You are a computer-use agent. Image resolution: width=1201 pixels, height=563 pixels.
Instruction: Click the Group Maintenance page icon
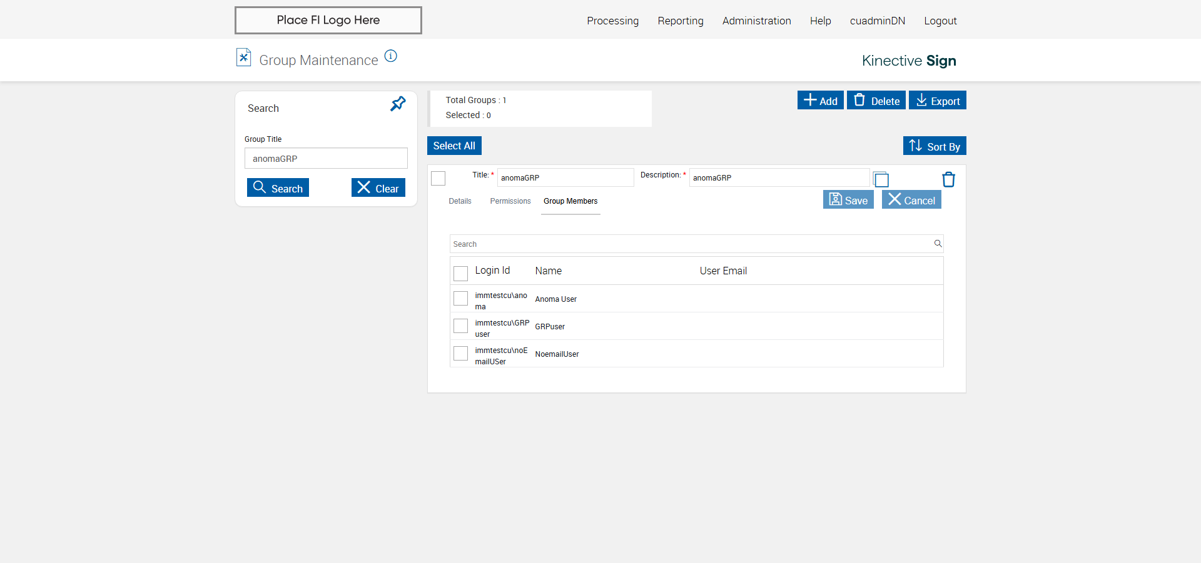[x=243, y=57]
